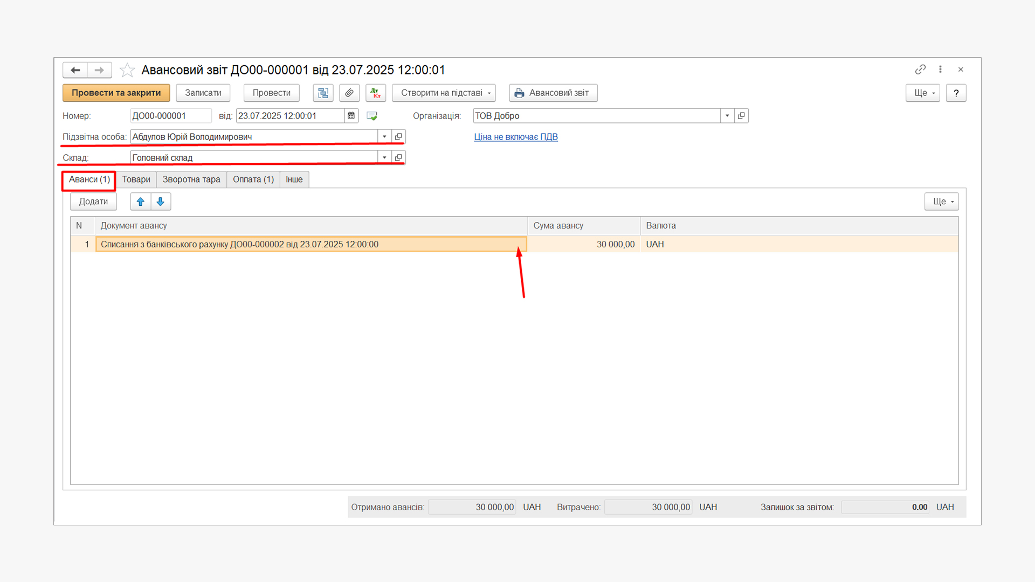The image size is (1035, 582).
Task: Click the forward navigation arrow
Action: (x=99, y=70)
